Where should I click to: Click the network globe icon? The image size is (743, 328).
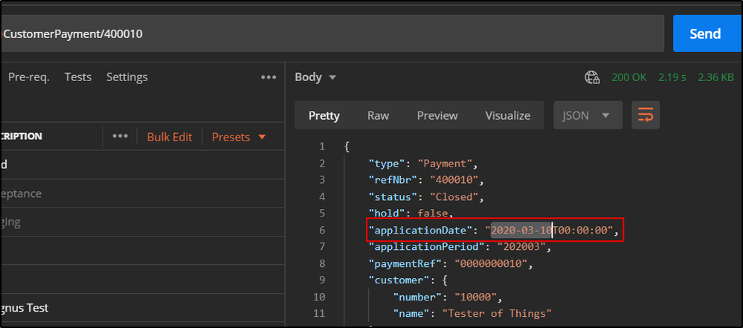pyautogui.click(x=592, y=77)
